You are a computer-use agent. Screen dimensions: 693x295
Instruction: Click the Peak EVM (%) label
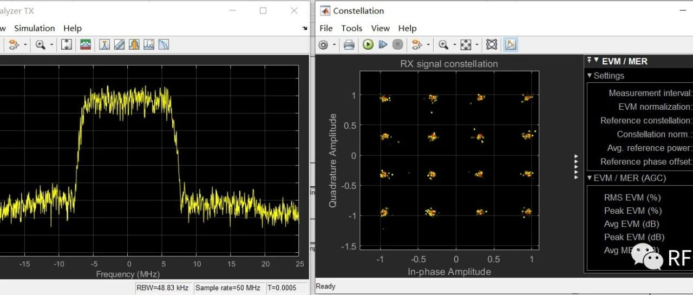pos(633,211)
